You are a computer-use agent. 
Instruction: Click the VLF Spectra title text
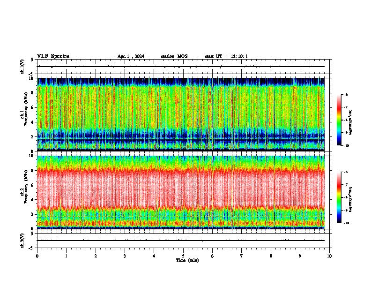pyautogui.click(x=53, y=56)
